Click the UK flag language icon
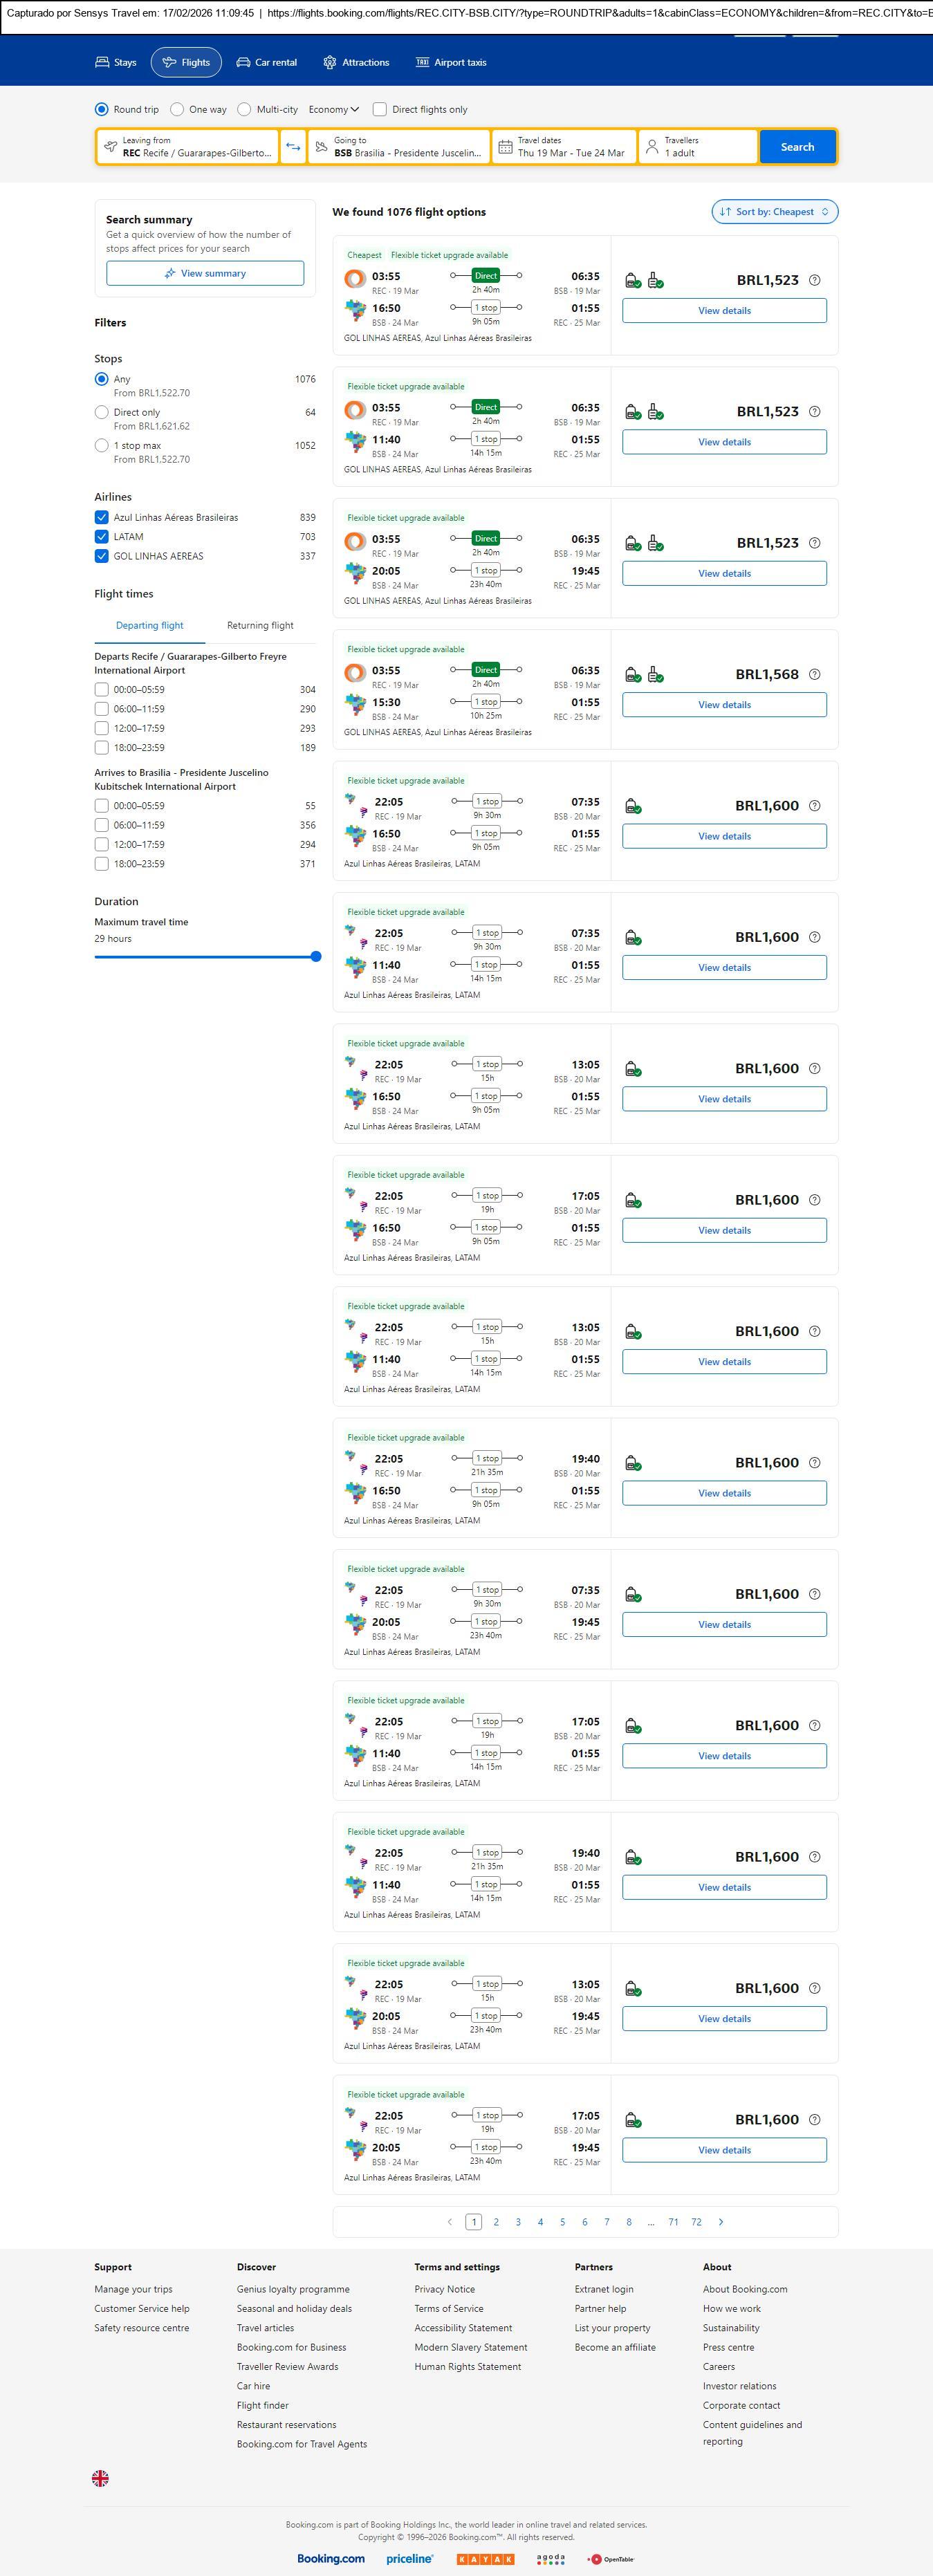 pyautogui.click(x=100, y=2477)
